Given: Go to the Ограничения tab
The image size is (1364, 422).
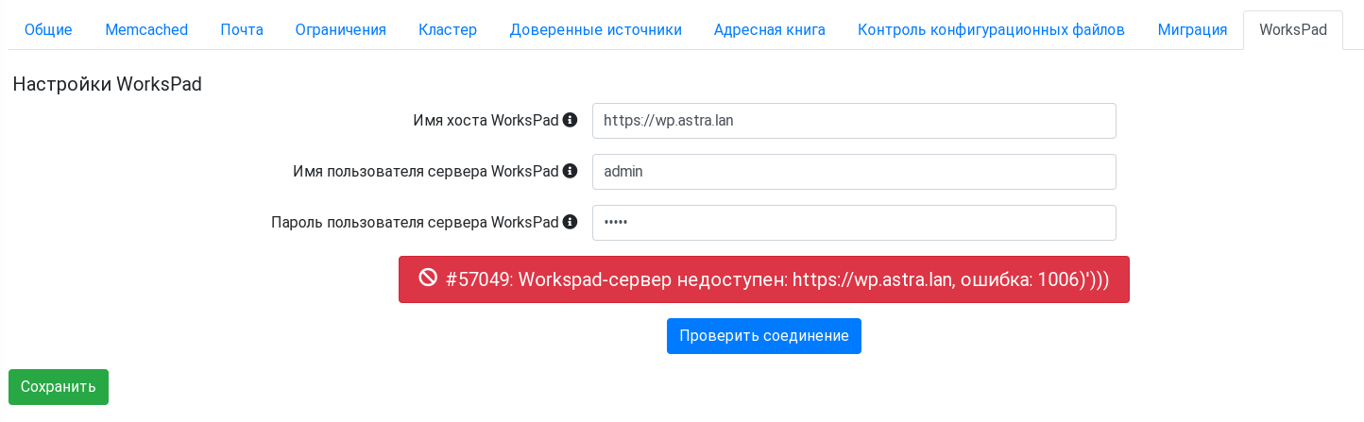Looking at the screenshot, I should pyautogui.click(x=341, y=30).
